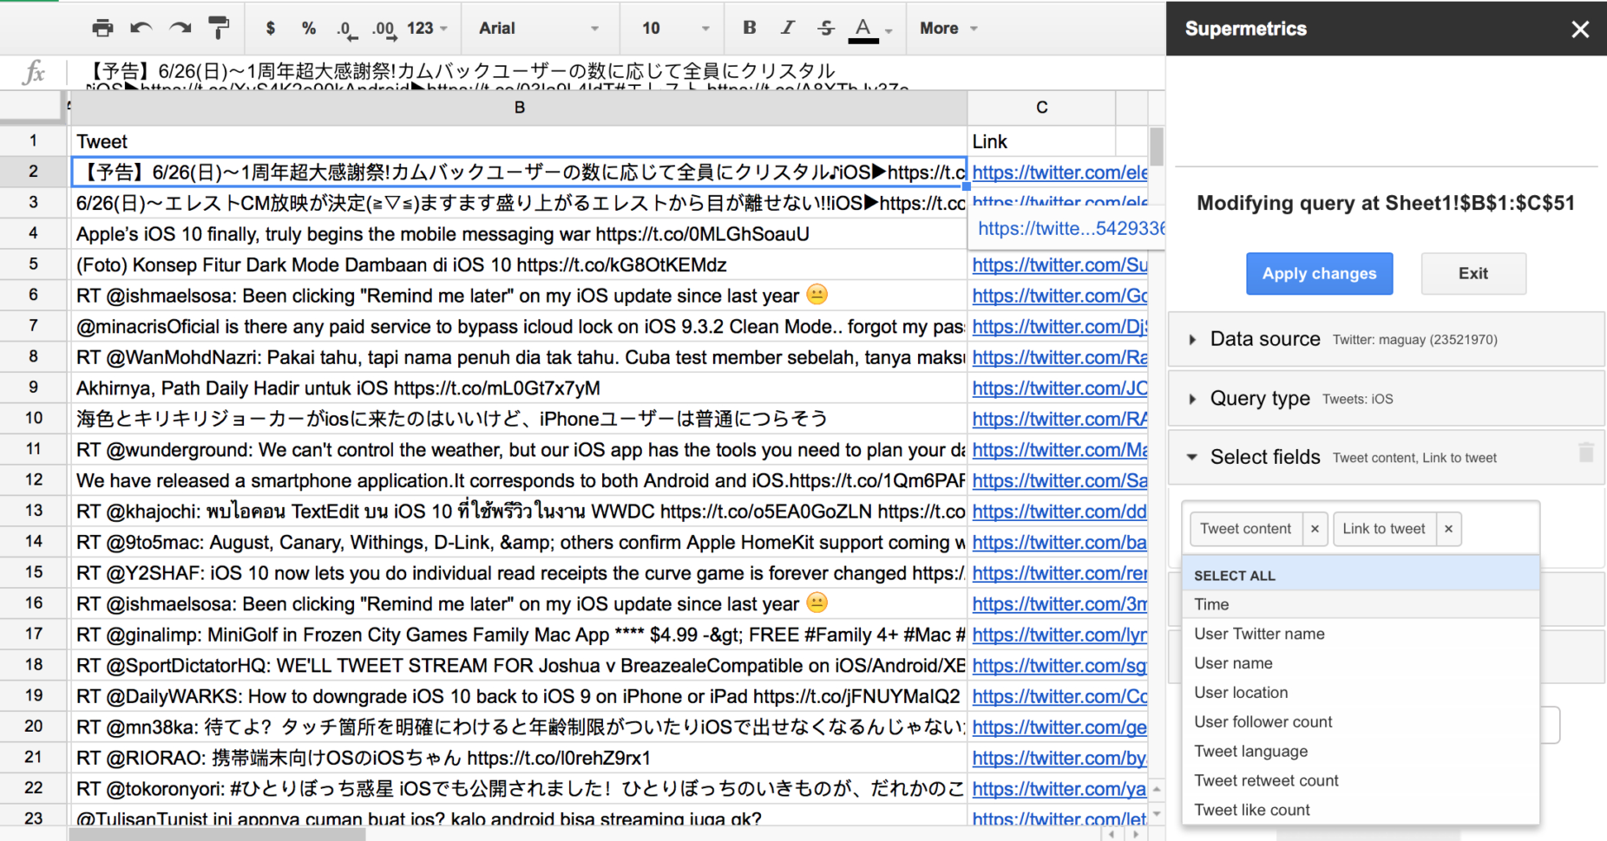Select the Paint format tool
Screen dimensions: 1607x841
(219, 28)
